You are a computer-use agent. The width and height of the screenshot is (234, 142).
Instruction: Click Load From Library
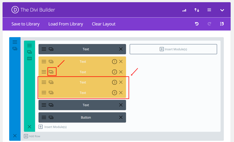tap(66, 24)
